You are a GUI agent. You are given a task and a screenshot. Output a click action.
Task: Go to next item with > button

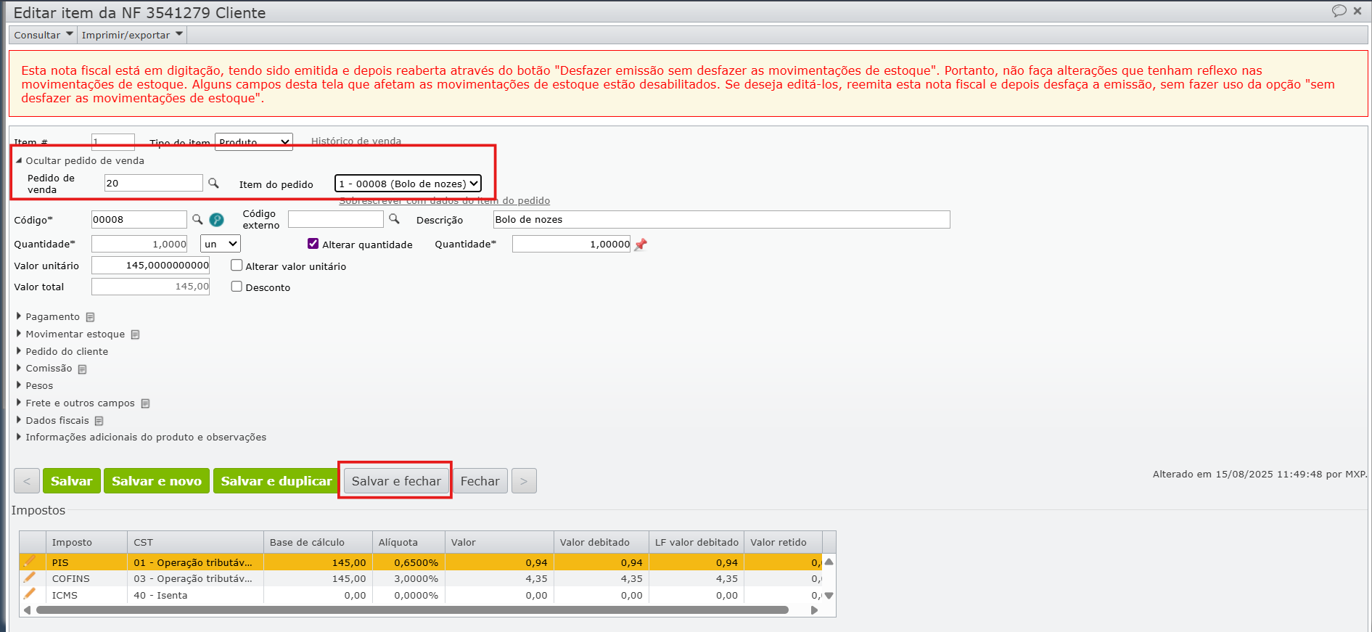524,481
